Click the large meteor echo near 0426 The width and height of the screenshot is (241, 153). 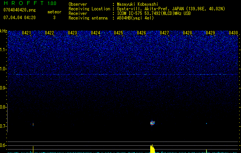(x=152, y=123)
